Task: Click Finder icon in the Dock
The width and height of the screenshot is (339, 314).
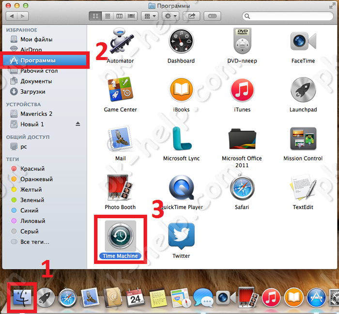Action: [22, 298]
